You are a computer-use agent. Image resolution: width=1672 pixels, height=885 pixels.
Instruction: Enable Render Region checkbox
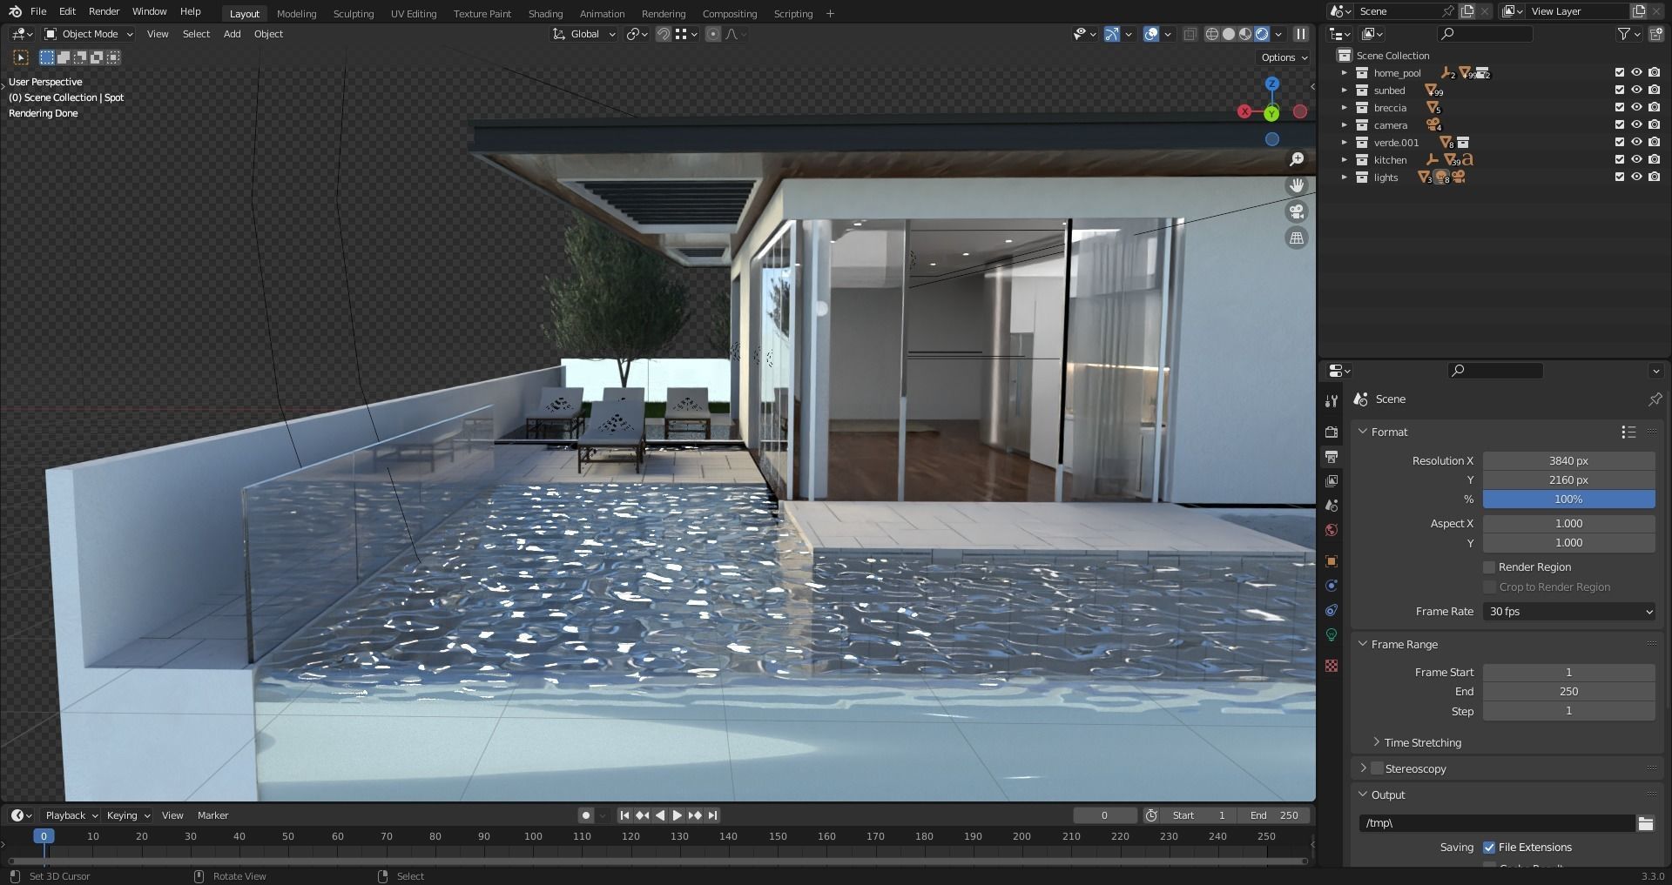[x=1489, y=567]
